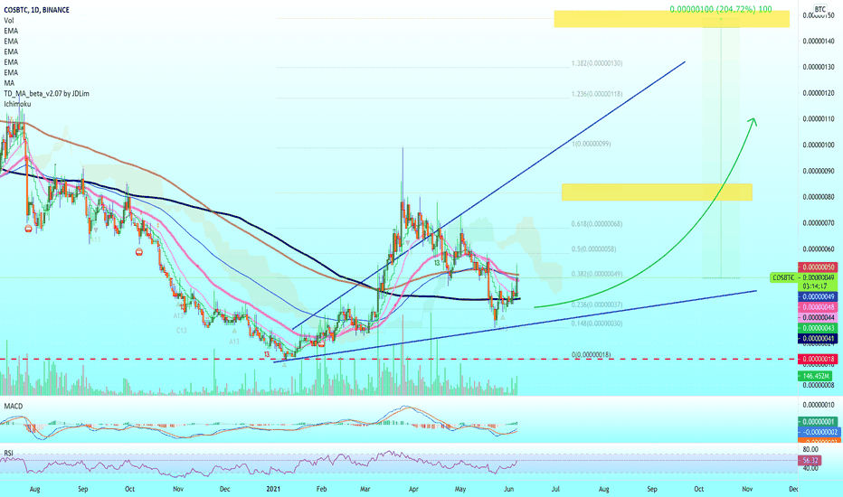843x497 pixels.
Task: Click the green COSBTC symbol price label
Action: click(x=783, y=277)
